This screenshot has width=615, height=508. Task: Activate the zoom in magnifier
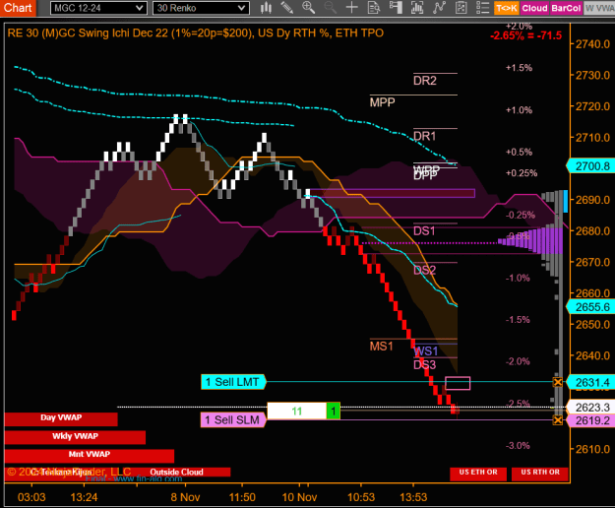(x=308, y=8)
